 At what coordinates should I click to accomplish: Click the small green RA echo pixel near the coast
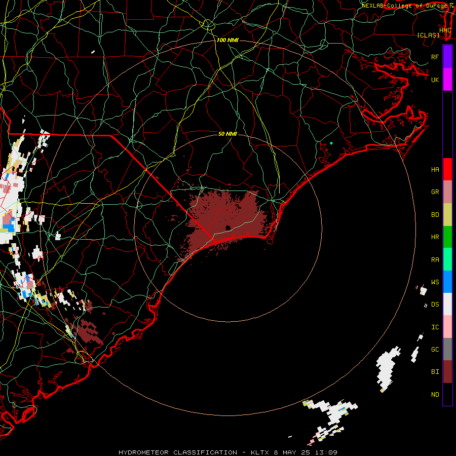331,143
